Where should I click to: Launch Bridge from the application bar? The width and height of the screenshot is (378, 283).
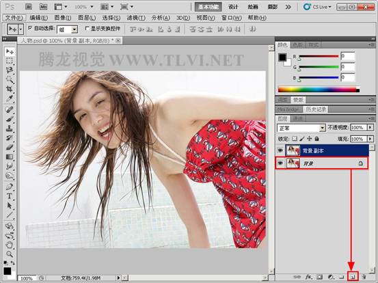[29, 7]
